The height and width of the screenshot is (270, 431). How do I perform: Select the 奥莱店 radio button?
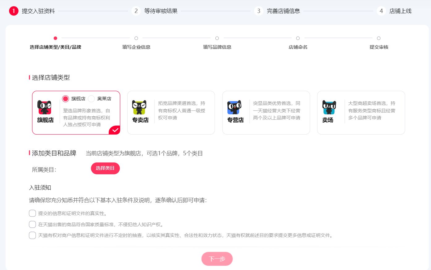pyautogui.click(x=91, y=99)
